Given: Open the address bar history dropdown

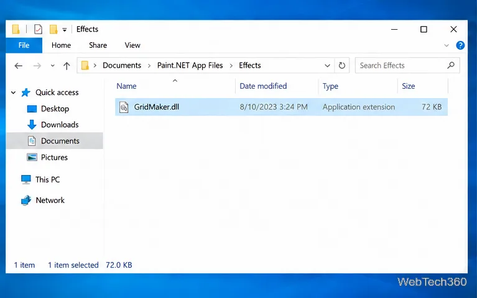Looking at the screenshot, I should pos(327,66).
